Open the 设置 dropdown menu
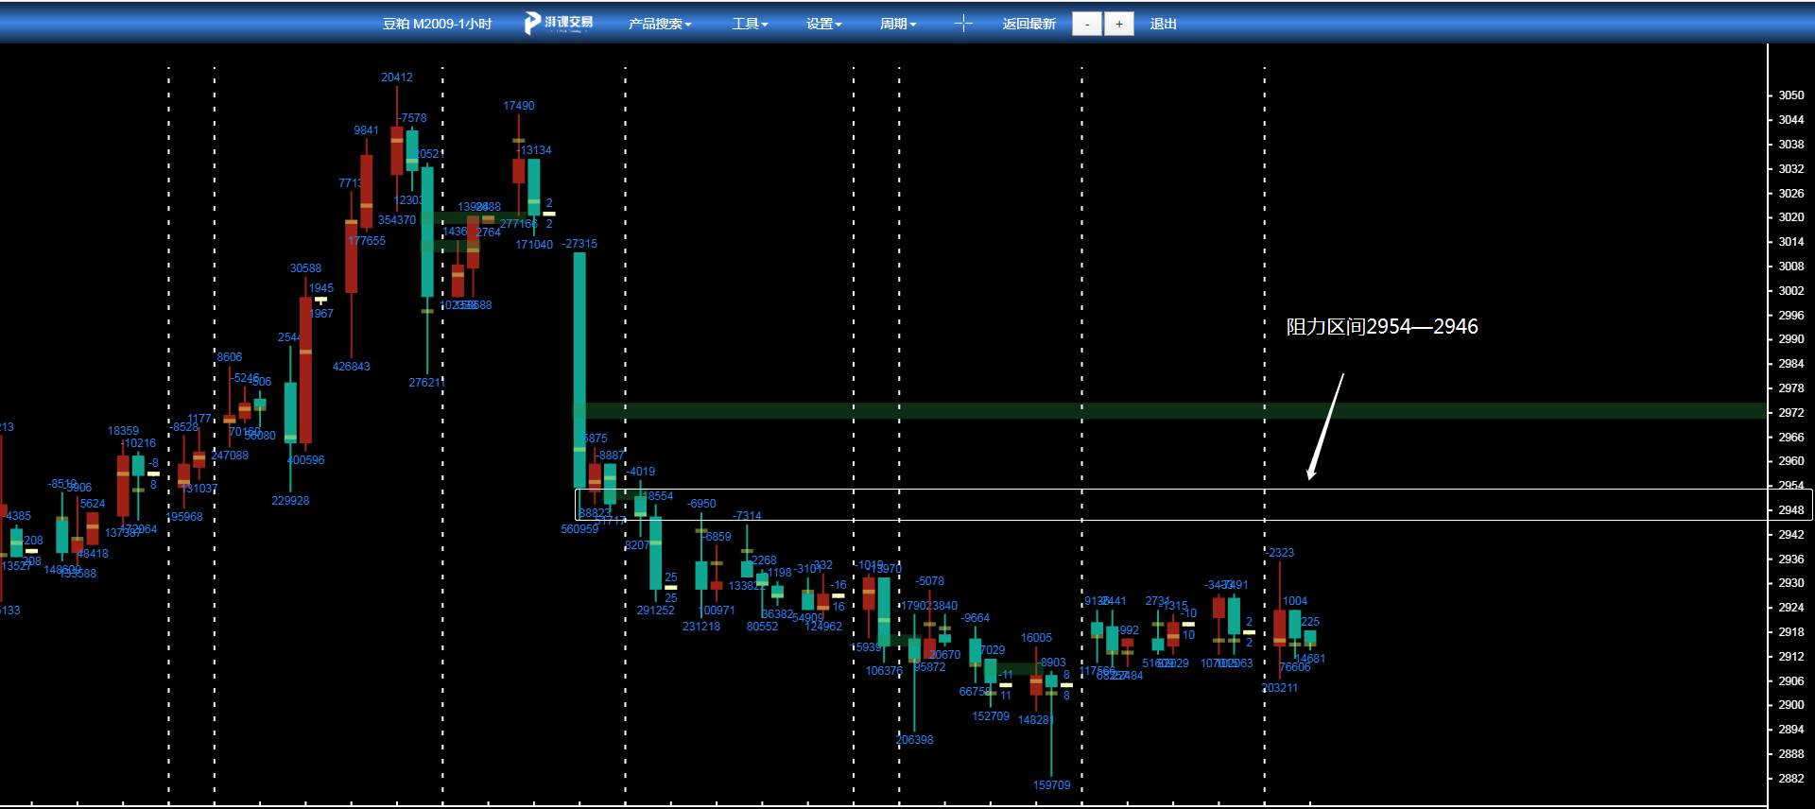The height and width of the screenshot is (809, 1815). (823, 24)
